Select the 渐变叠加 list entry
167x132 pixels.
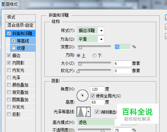coord(20,92)
